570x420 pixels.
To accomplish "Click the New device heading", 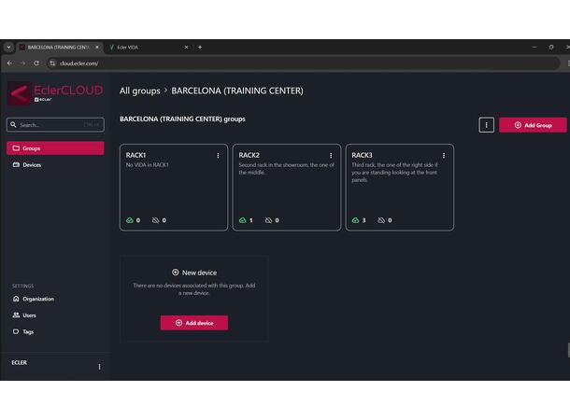I will (x=194, y=273).
